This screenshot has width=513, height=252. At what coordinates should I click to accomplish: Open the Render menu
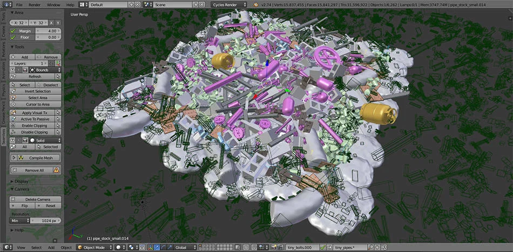click(35, 4)
